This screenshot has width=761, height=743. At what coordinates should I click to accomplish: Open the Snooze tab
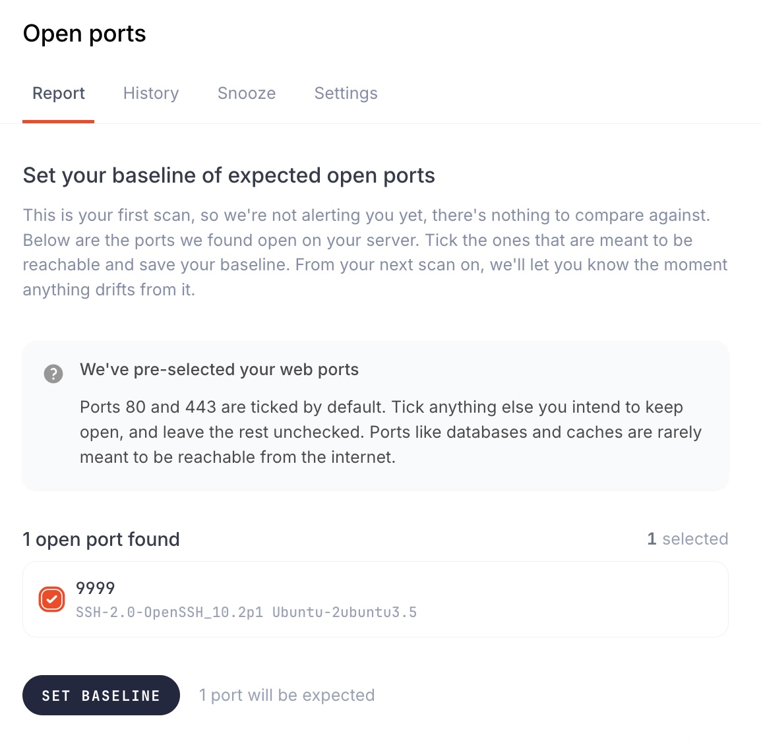247,93
